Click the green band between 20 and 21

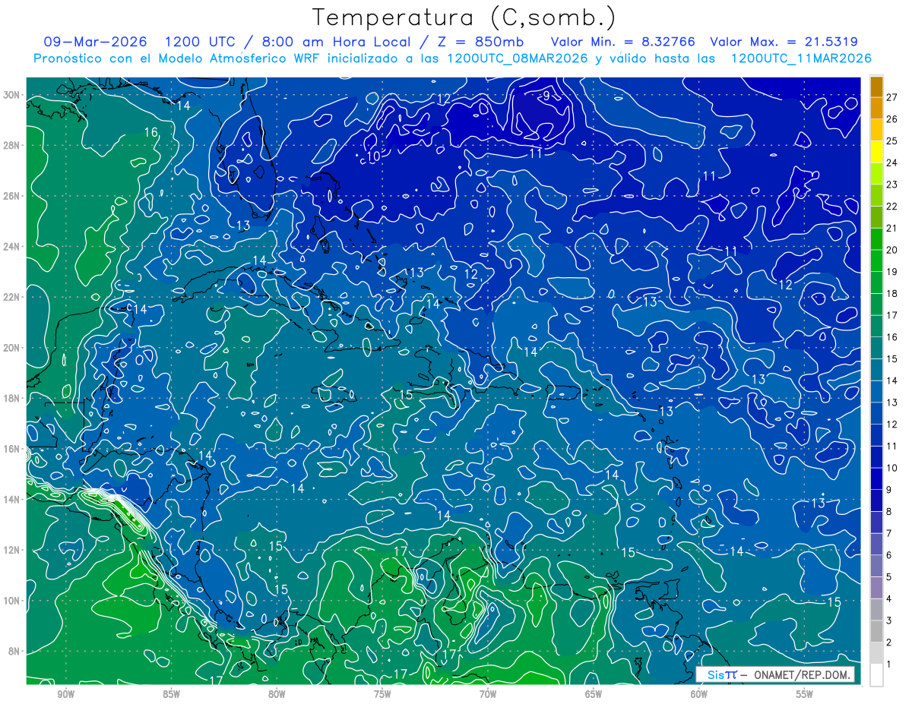[876, 238]
